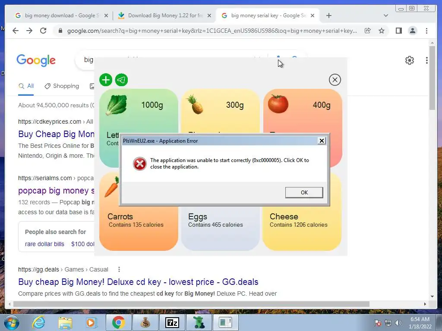
Task: Click the document window taskbar icon
Action: 225,322
